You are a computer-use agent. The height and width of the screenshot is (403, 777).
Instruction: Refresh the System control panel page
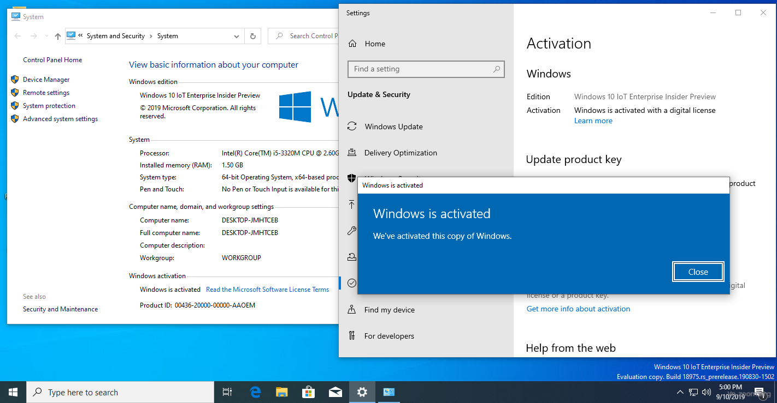(252, 36)
